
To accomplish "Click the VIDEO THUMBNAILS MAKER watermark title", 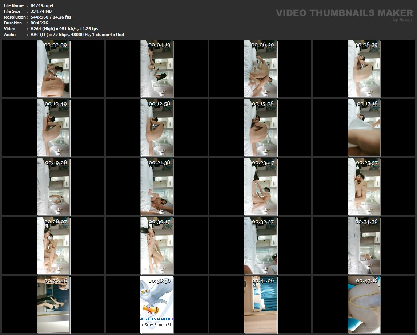I will [x=344, y=13].
